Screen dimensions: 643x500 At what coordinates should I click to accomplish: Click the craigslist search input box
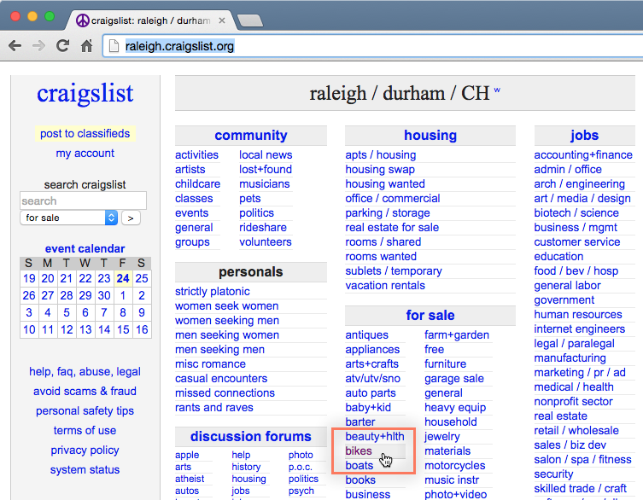pos(83,201)
